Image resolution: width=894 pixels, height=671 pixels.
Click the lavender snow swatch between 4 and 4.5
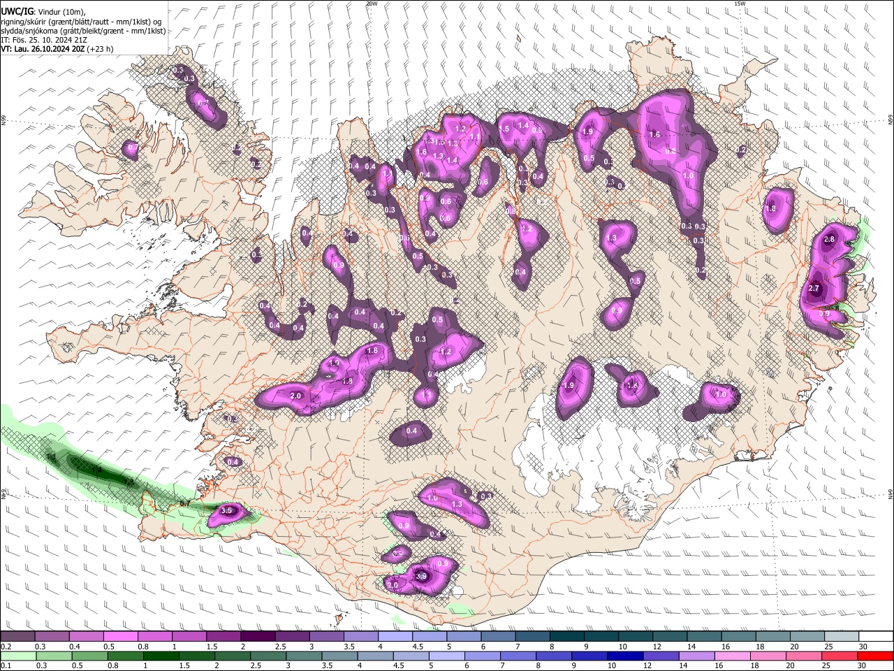395,636
